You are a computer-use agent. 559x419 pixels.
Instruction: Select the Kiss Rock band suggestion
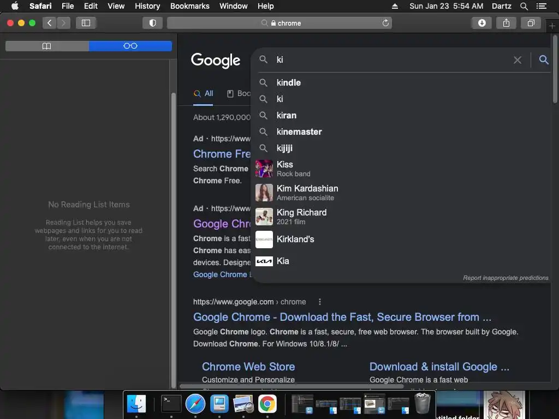point(401,169)
